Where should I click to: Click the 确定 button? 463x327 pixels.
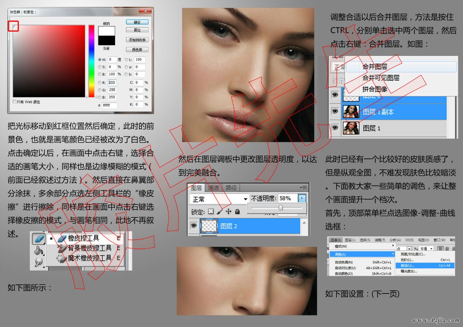pyautogui.click(x=137, y=22)
